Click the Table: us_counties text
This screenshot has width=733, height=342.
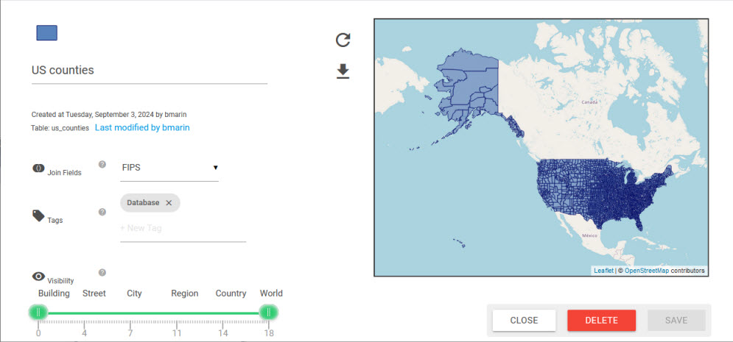[60, 128]
